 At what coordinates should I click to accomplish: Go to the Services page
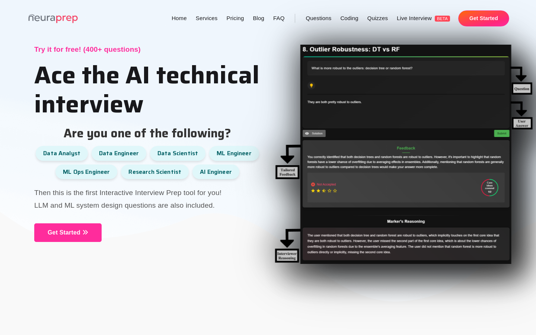pyautogui.click(x=207, y=18)
